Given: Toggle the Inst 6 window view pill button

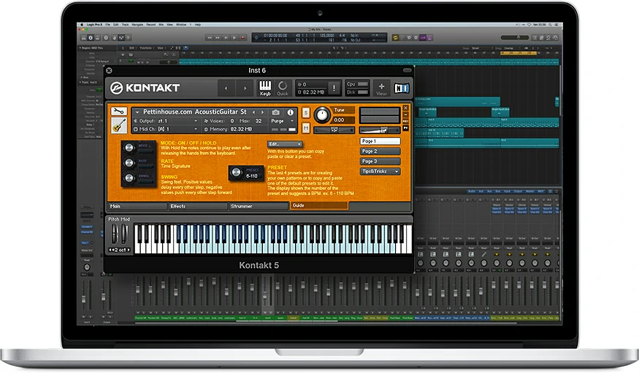Looking at the screenshot, I should [407, 70].
